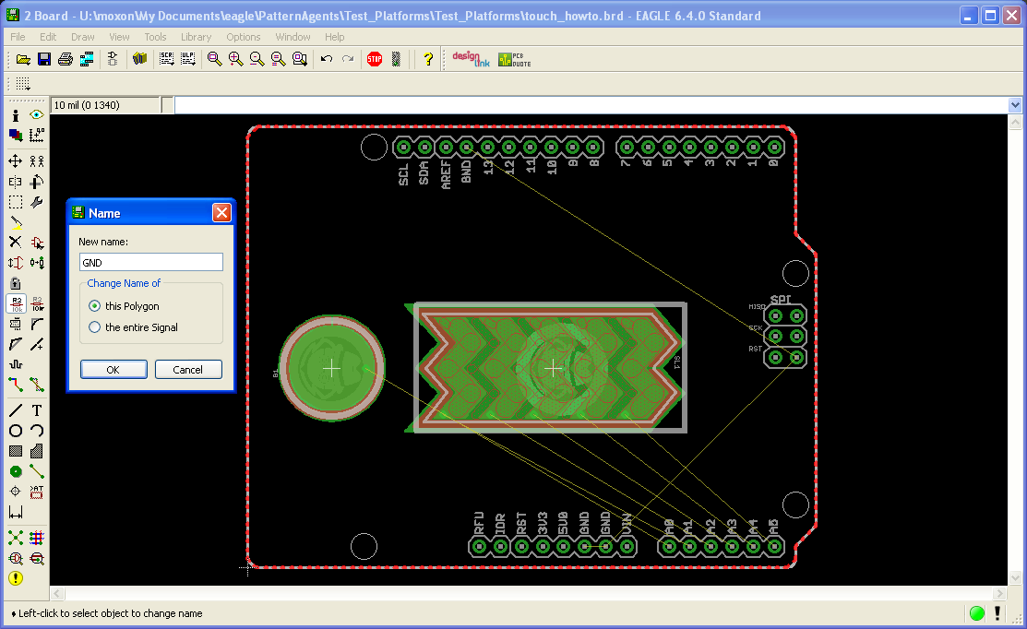This screenshot has height=629, width=1027.
Task: Select the Move tool
Action: pos(16,161)
